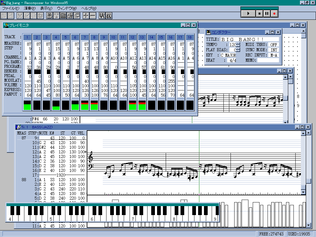Screen dimensions: 316x237
Task: Select track 7 header in Play Monitor
Action: [x=85, y=37]
